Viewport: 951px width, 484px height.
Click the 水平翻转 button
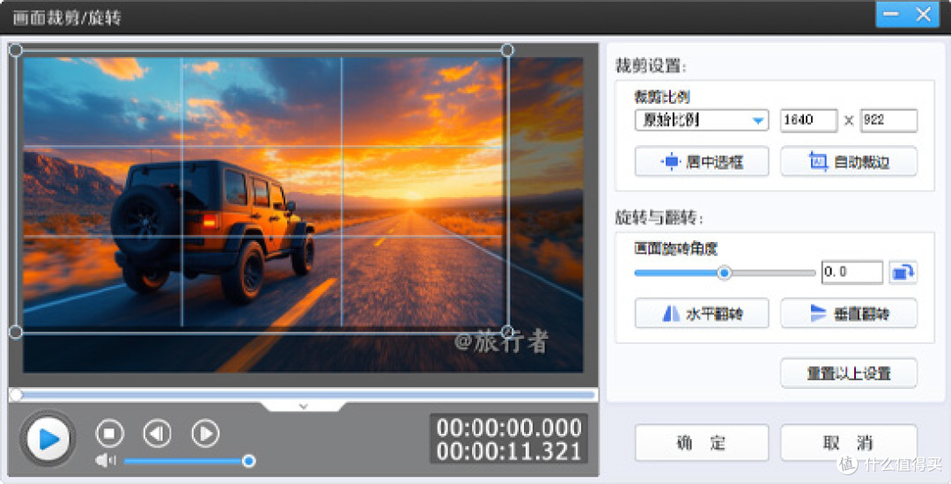(x=702, y=313)
